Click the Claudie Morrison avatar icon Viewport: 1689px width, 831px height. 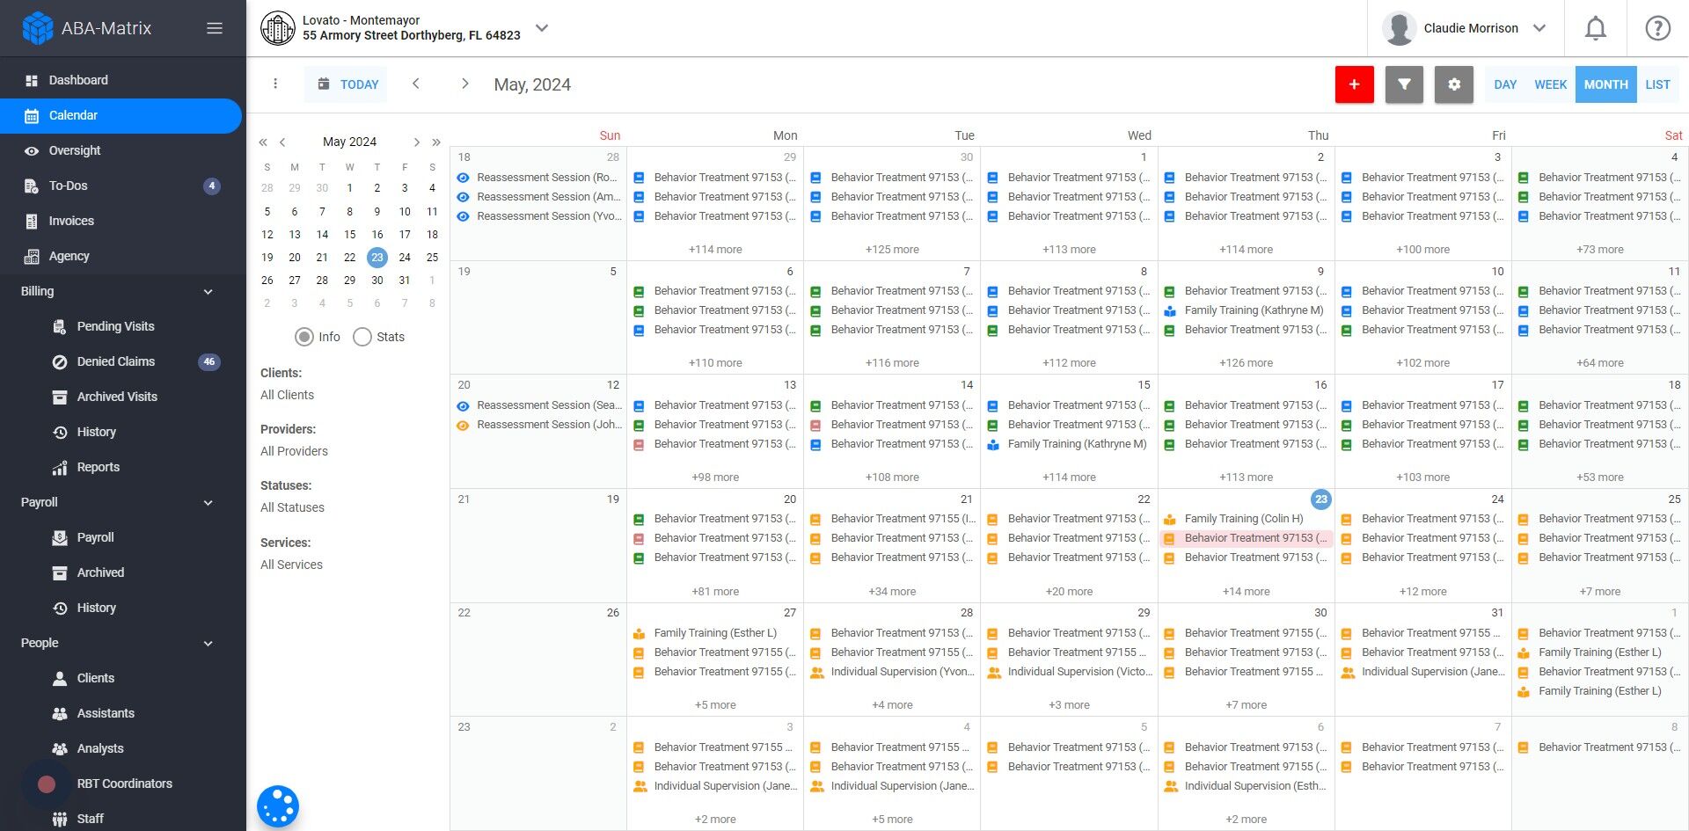[1398, 28]
